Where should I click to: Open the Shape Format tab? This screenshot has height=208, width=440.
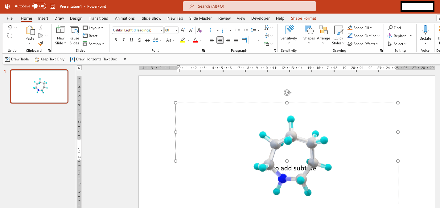click(x=303, y=18)
